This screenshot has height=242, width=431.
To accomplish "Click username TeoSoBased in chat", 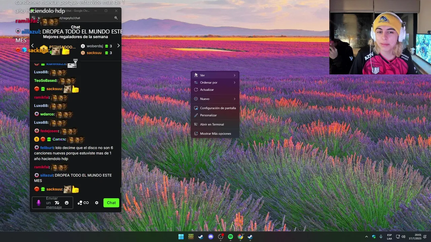I will pos(45,81).
